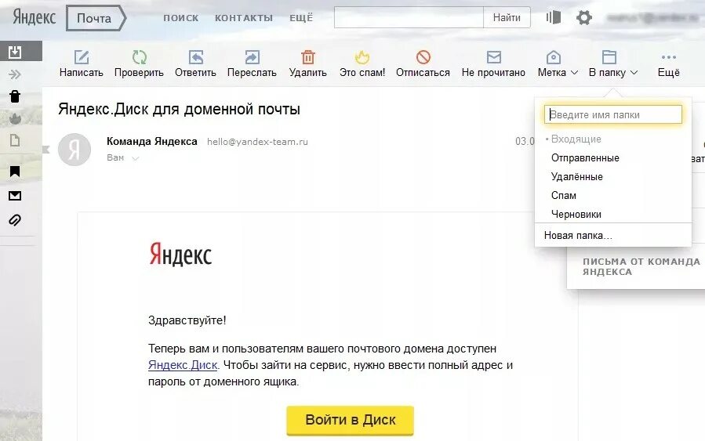Screen dimensions: 705x441
Task: Click Удалить trash icon in toolbar
Action: coord(308,57)
